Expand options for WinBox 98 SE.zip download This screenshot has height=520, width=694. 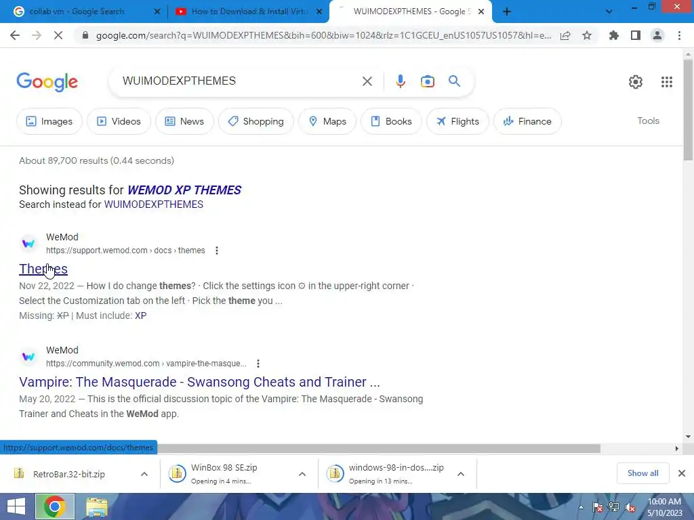[x=302, y=474]
